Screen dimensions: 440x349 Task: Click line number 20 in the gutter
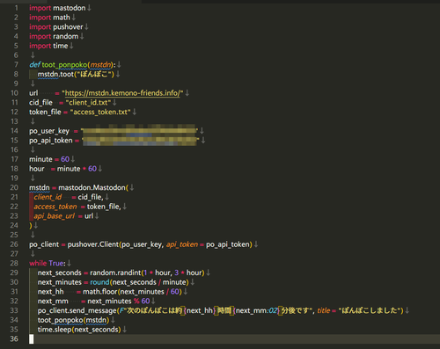(14, 187)
